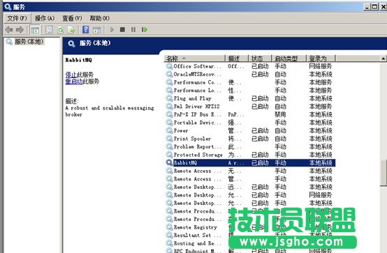Open the 操作(A) menu
387x253 pixels.
click(x=45, y=18)
